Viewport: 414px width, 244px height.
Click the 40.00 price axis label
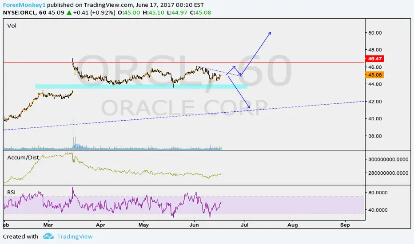coord(375,118)
